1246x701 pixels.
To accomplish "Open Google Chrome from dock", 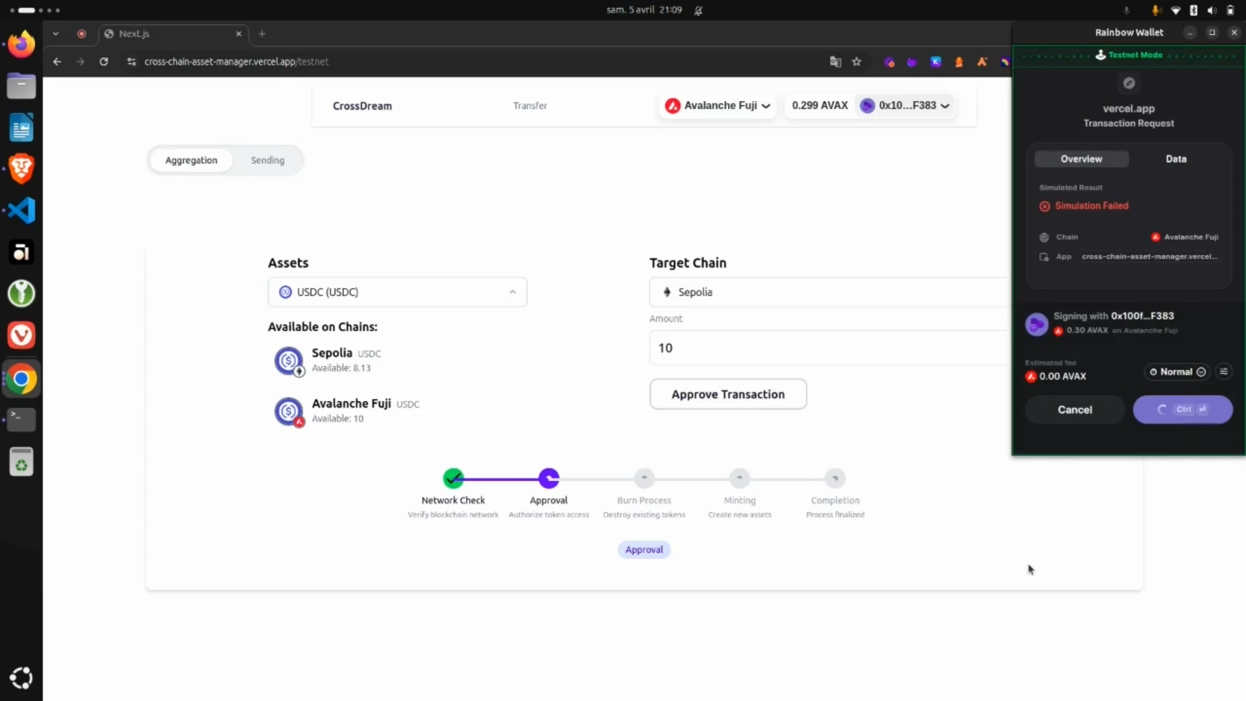I will tap(21, 379).
